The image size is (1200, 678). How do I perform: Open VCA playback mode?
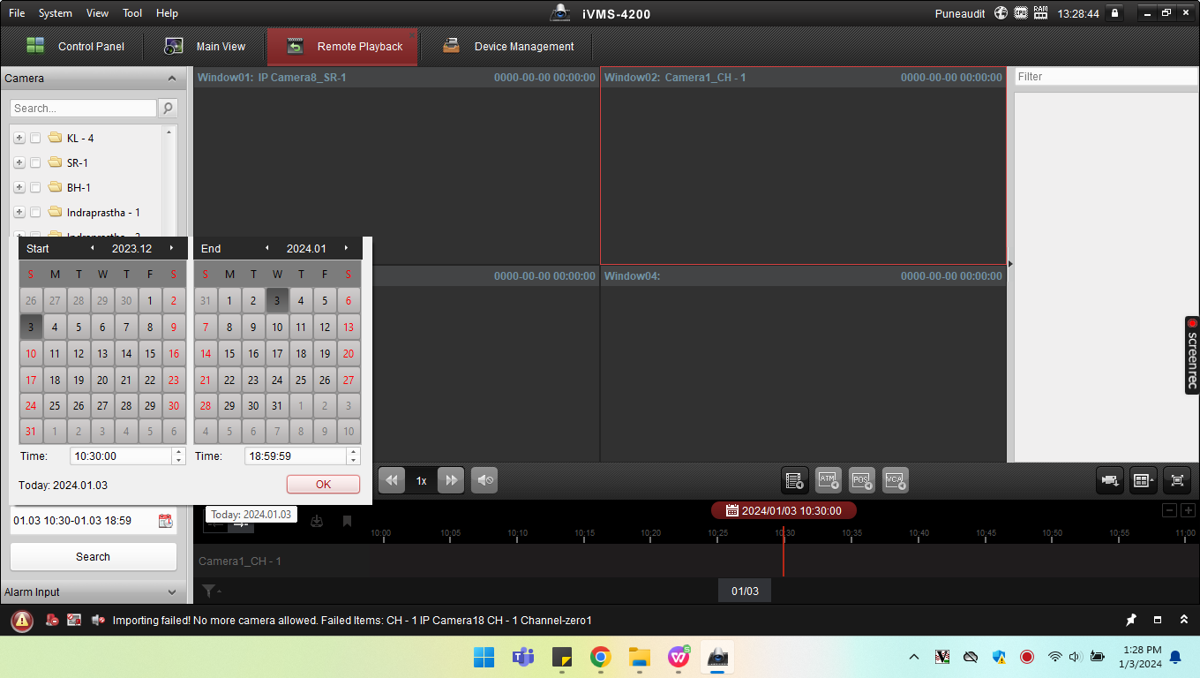pyautogui.click(x=896, y=480)
